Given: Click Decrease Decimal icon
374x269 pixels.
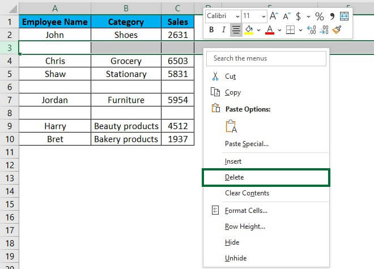Looking at the screenshot, I should coord(325,29).
